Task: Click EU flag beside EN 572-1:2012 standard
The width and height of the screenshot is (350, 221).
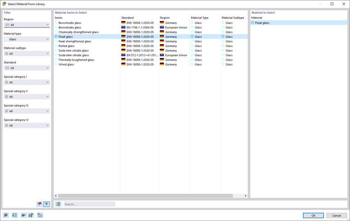Action: pos(123,55)
